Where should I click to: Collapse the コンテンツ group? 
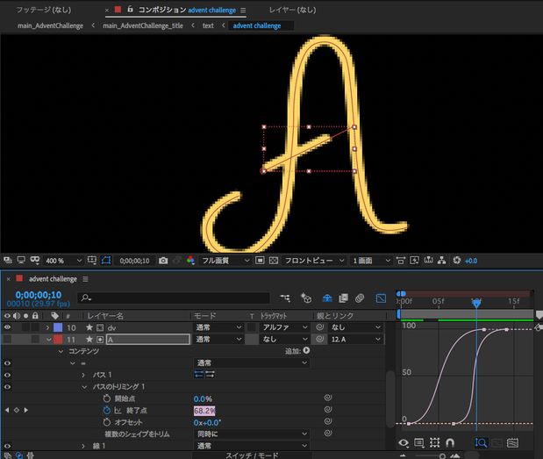[x=61, y=351]
